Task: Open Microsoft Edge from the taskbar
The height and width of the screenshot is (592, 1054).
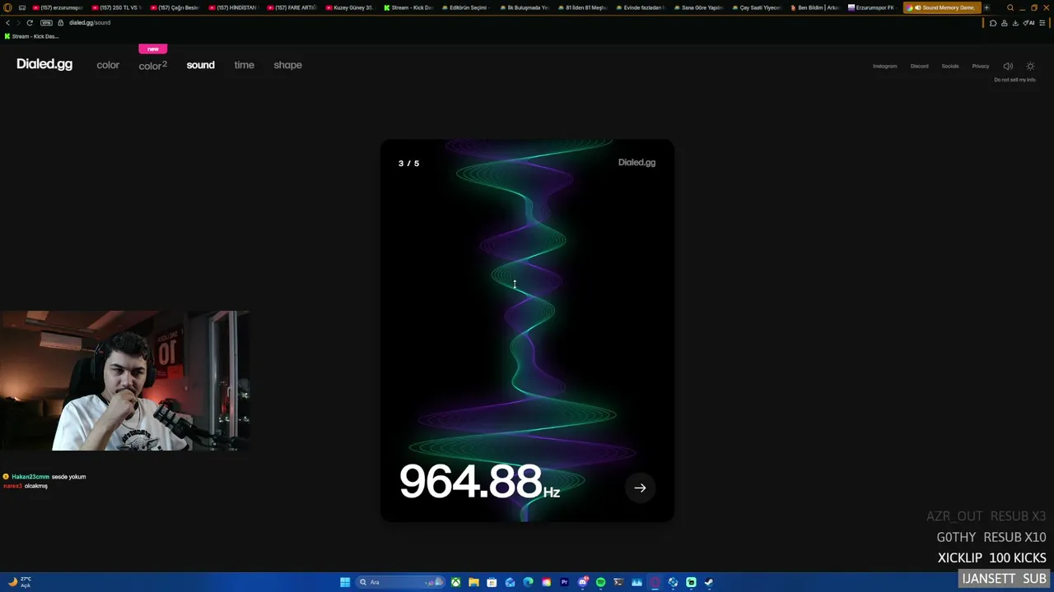Action: tap(528, 582)
